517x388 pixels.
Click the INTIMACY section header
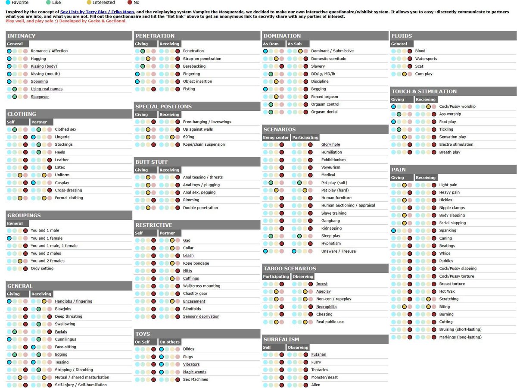69,36
